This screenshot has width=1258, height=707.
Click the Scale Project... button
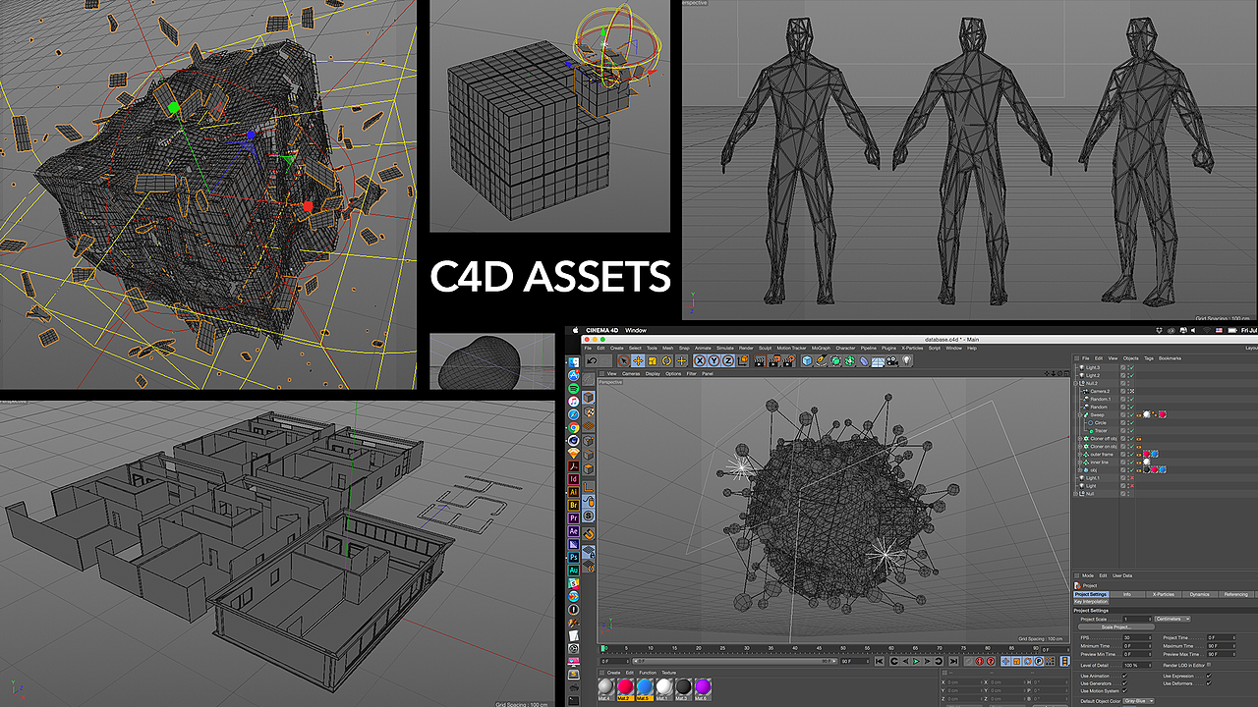click(1116, 626)
